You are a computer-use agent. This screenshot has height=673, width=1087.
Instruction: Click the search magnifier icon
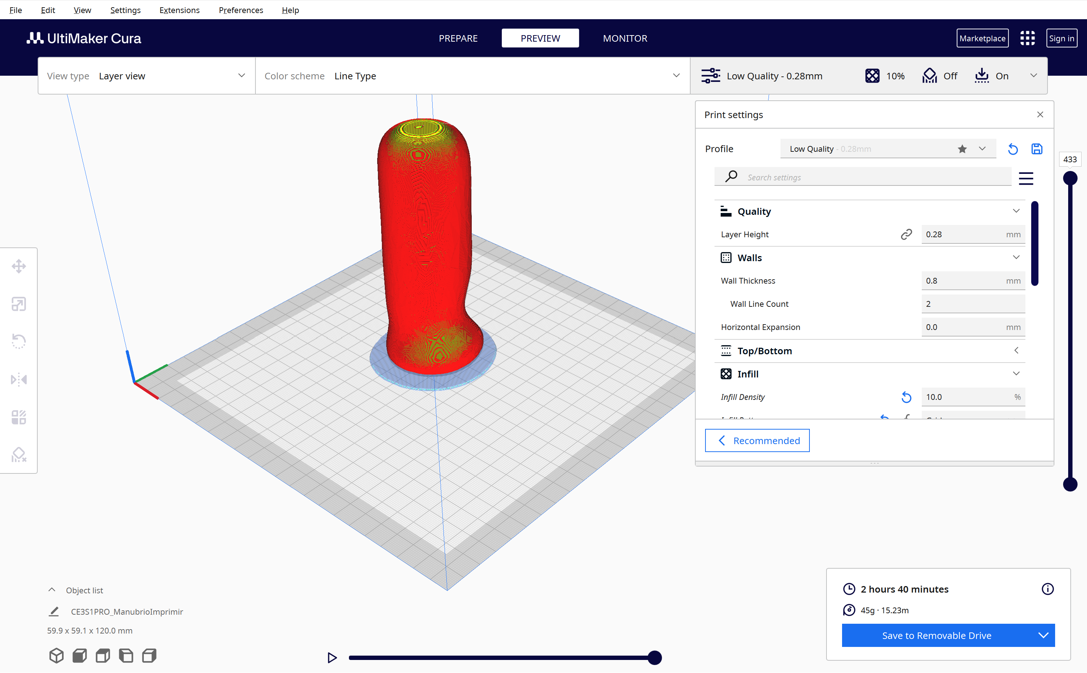[x=731, y=177]
